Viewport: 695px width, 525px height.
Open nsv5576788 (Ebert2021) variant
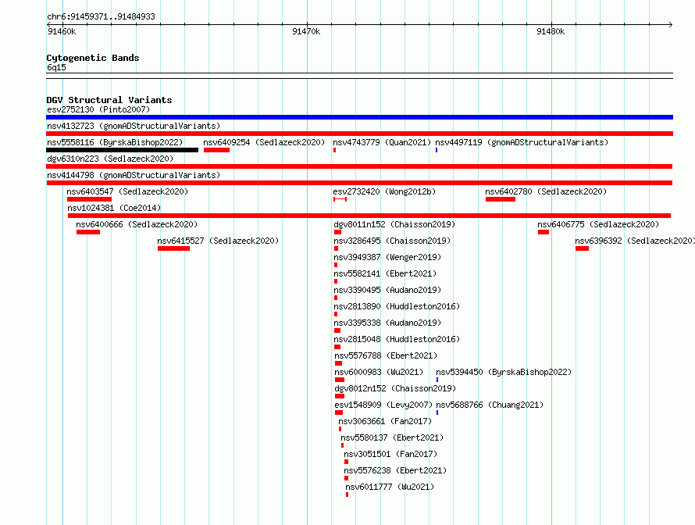386,355
